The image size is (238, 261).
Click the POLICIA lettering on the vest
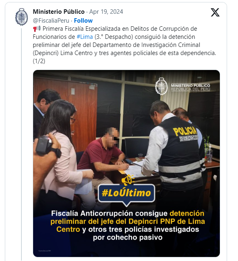coord(185,132)
